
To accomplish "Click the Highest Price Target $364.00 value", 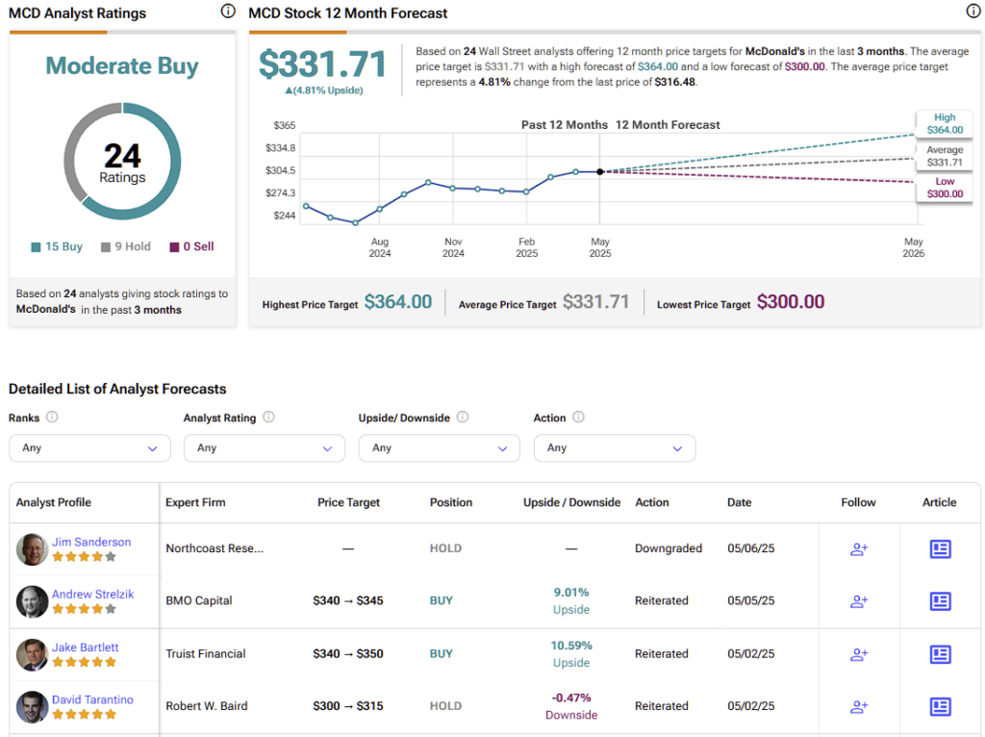I will coord(398,302).
